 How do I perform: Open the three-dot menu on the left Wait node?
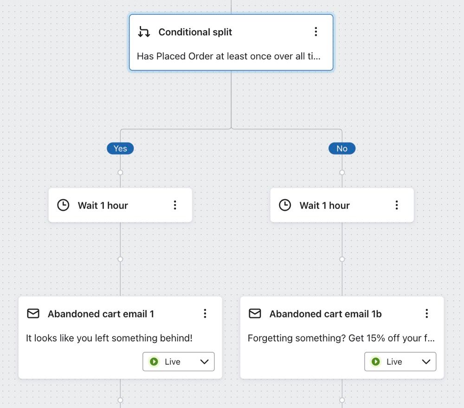pyautogui.click(x=175, y=204)
